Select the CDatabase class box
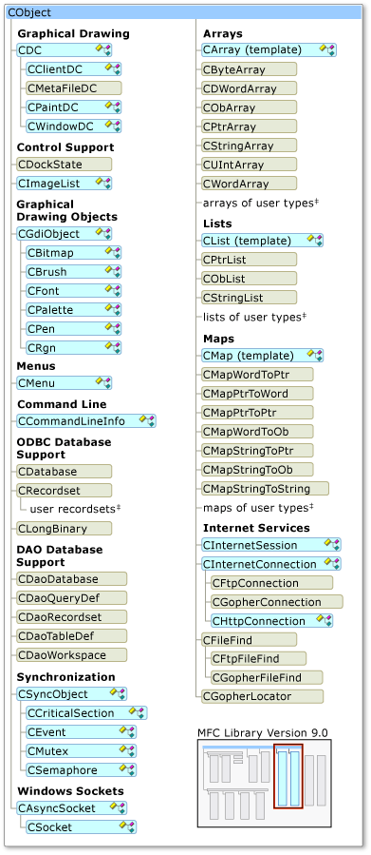Screen dimensions: 371x855 coord(65,471)
